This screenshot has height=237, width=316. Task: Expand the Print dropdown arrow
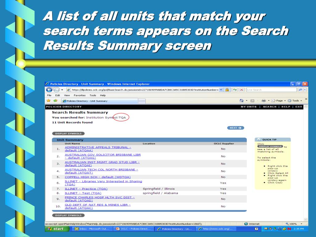tap(268, 101)
